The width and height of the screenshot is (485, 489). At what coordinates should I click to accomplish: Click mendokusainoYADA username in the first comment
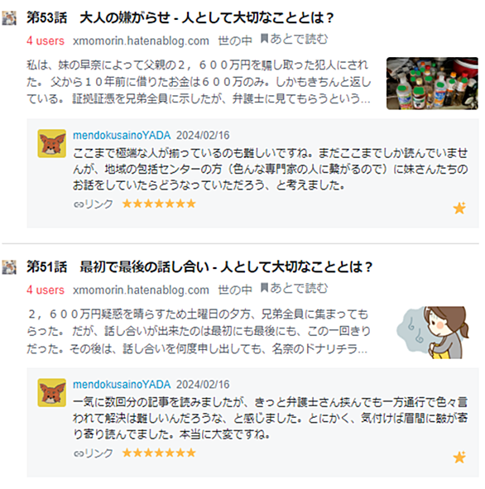(x=122, y=136)
